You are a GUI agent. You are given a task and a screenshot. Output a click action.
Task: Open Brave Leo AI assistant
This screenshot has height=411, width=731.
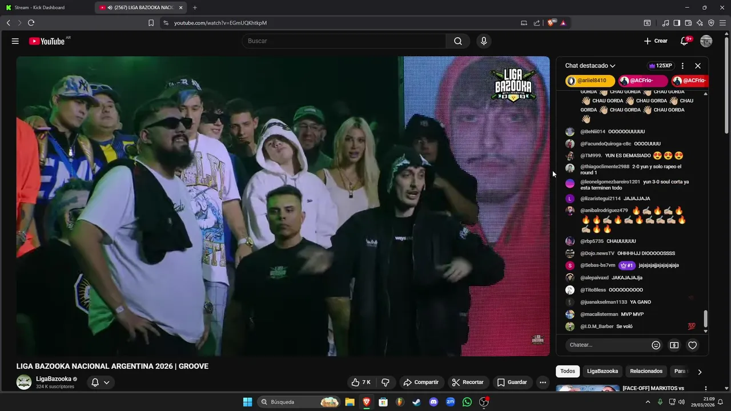700,23
